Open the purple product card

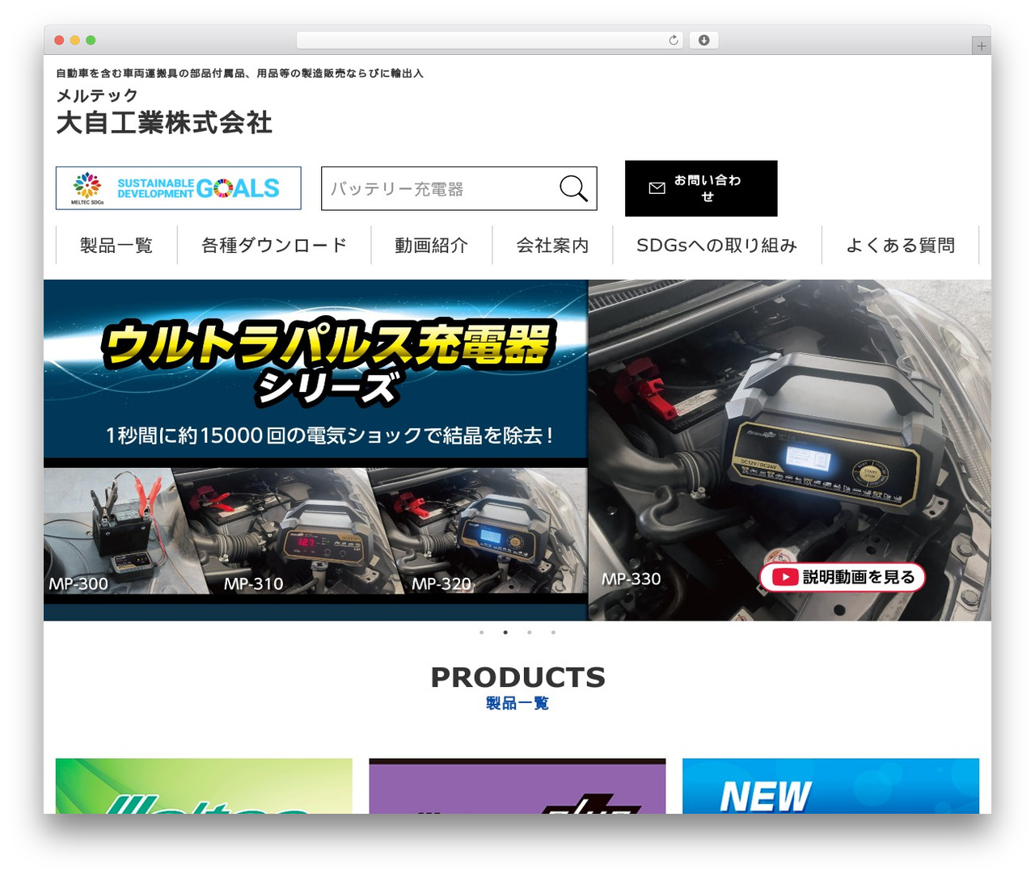click(x=517, y=785)
